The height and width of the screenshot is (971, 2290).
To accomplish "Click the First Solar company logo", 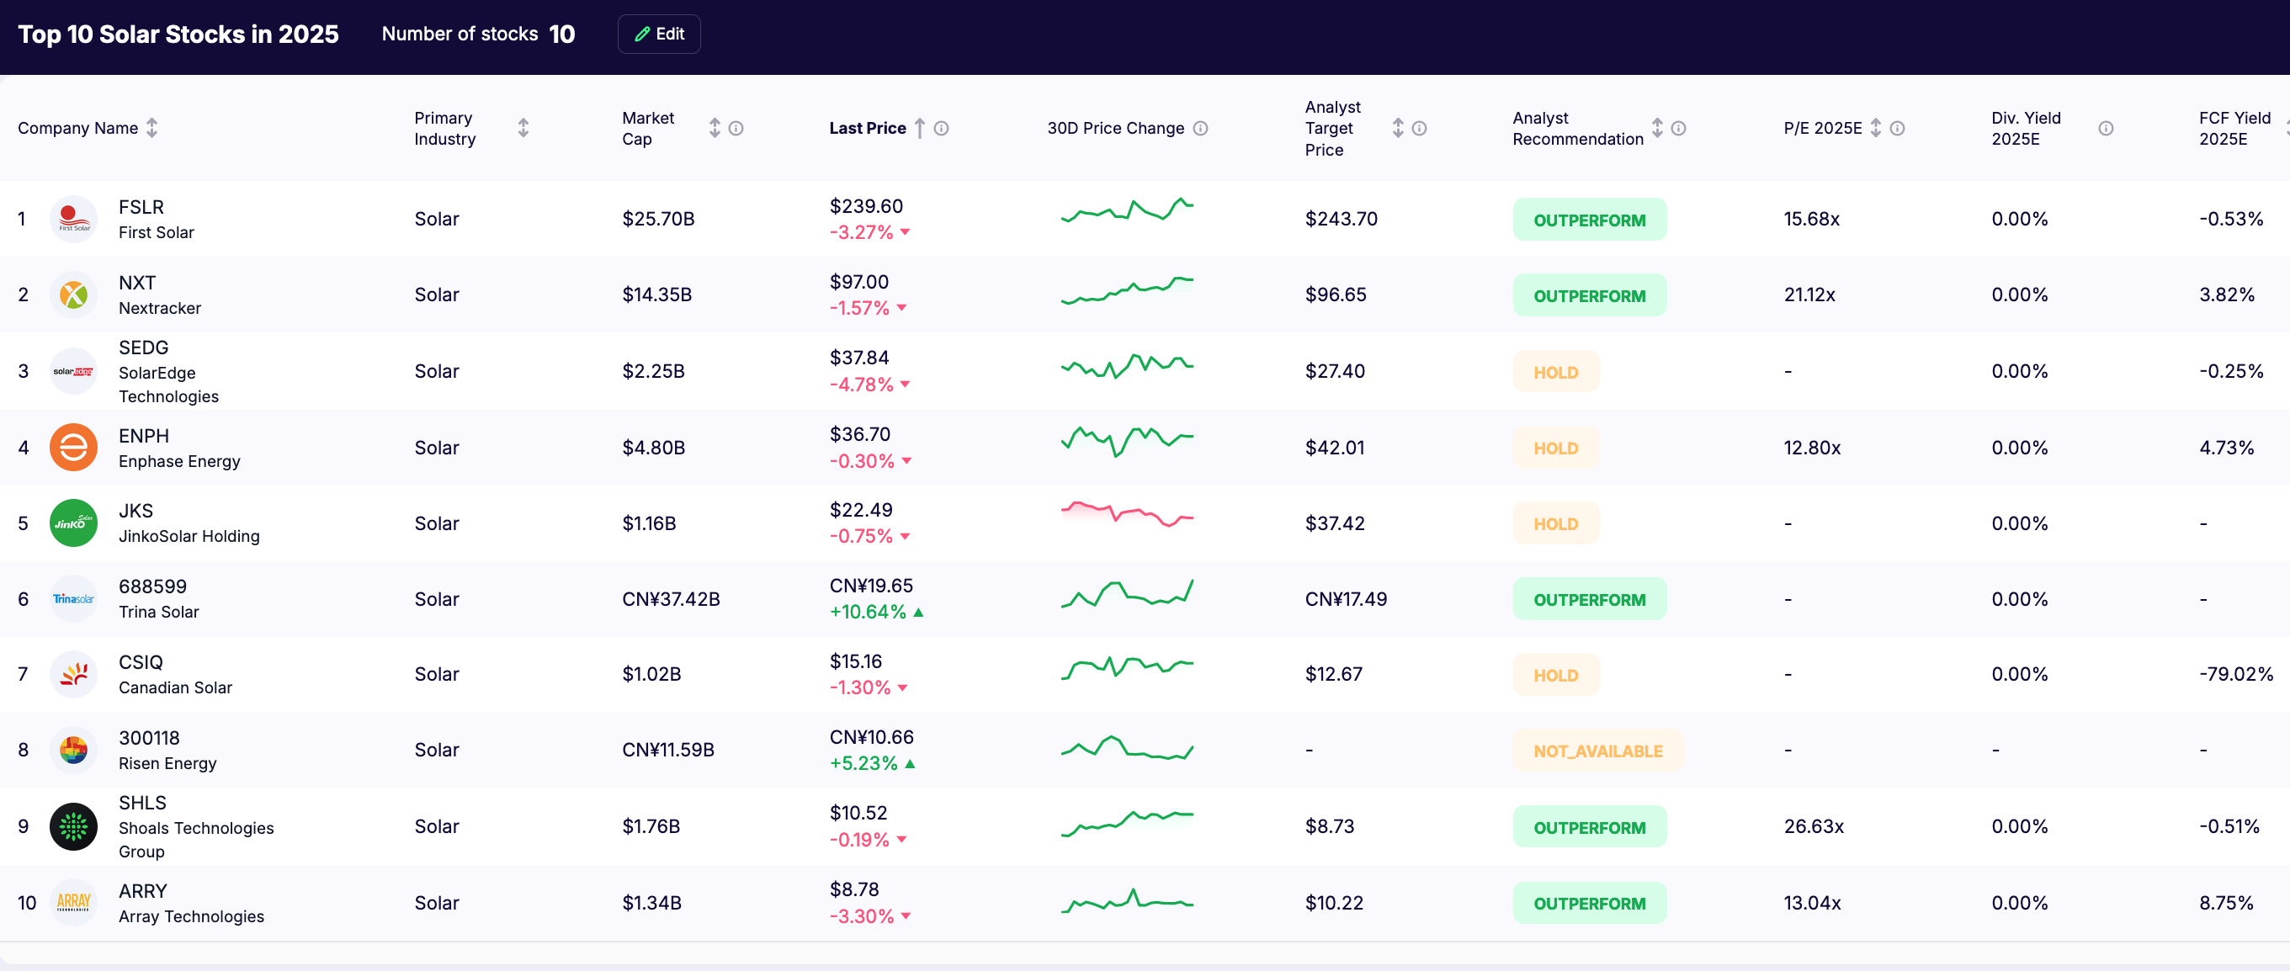I will pyautogui.click(x=73, y=219).
